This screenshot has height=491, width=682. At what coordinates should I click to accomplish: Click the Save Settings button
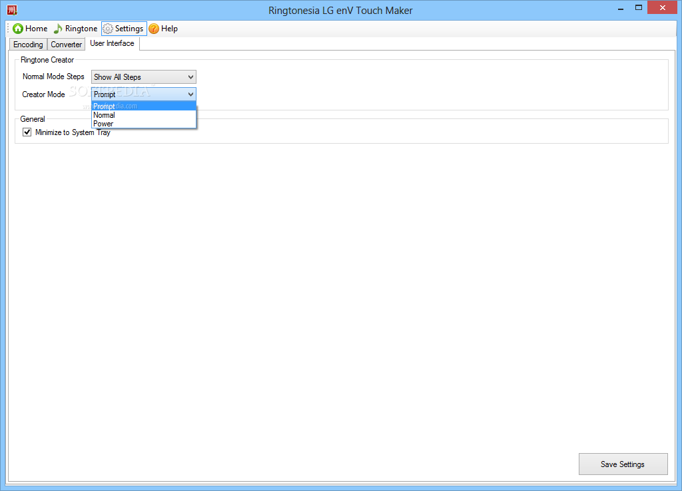coord(623,464)
